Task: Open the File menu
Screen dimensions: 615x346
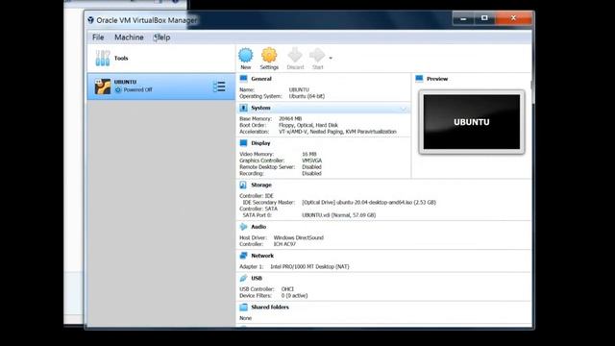Action: click(98, 37)
